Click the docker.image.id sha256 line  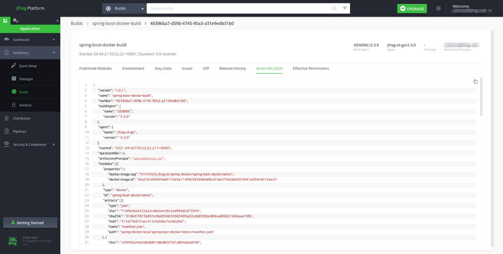[193, 179]
